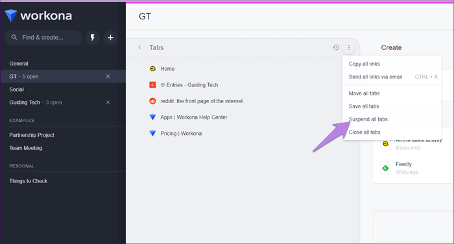
Task: Open the Social workspace
Action: pyautogui.click(x=16, y=90)
